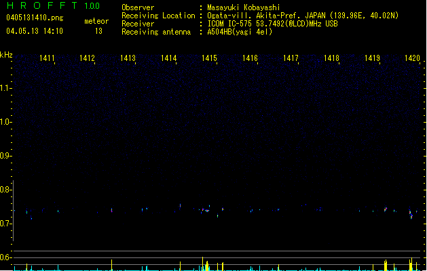Image resolution: width=427 pixels, height=271 pixels.
Task: Select the 1.0 frequency axis label
Action: tap(6, 122)
